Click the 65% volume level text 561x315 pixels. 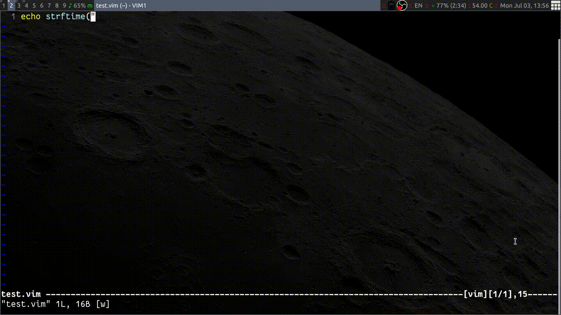coord(79,6)
